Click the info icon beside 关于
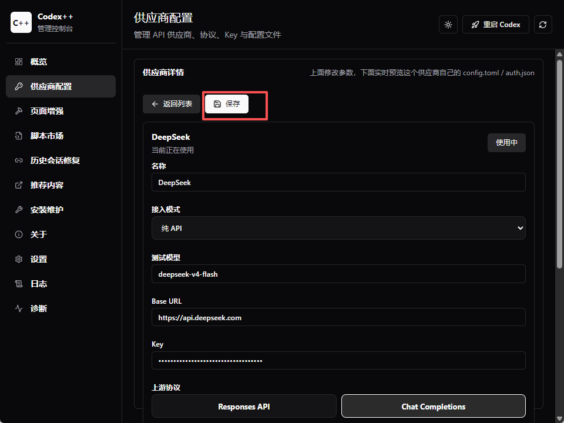 click(x=19, y=234)
